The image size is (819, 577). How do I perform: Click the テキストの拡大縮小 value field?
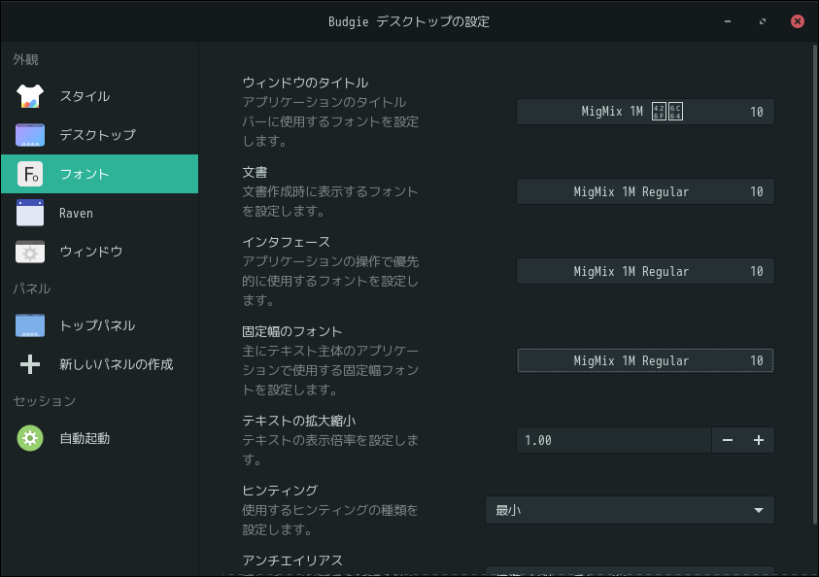point(613,440)
